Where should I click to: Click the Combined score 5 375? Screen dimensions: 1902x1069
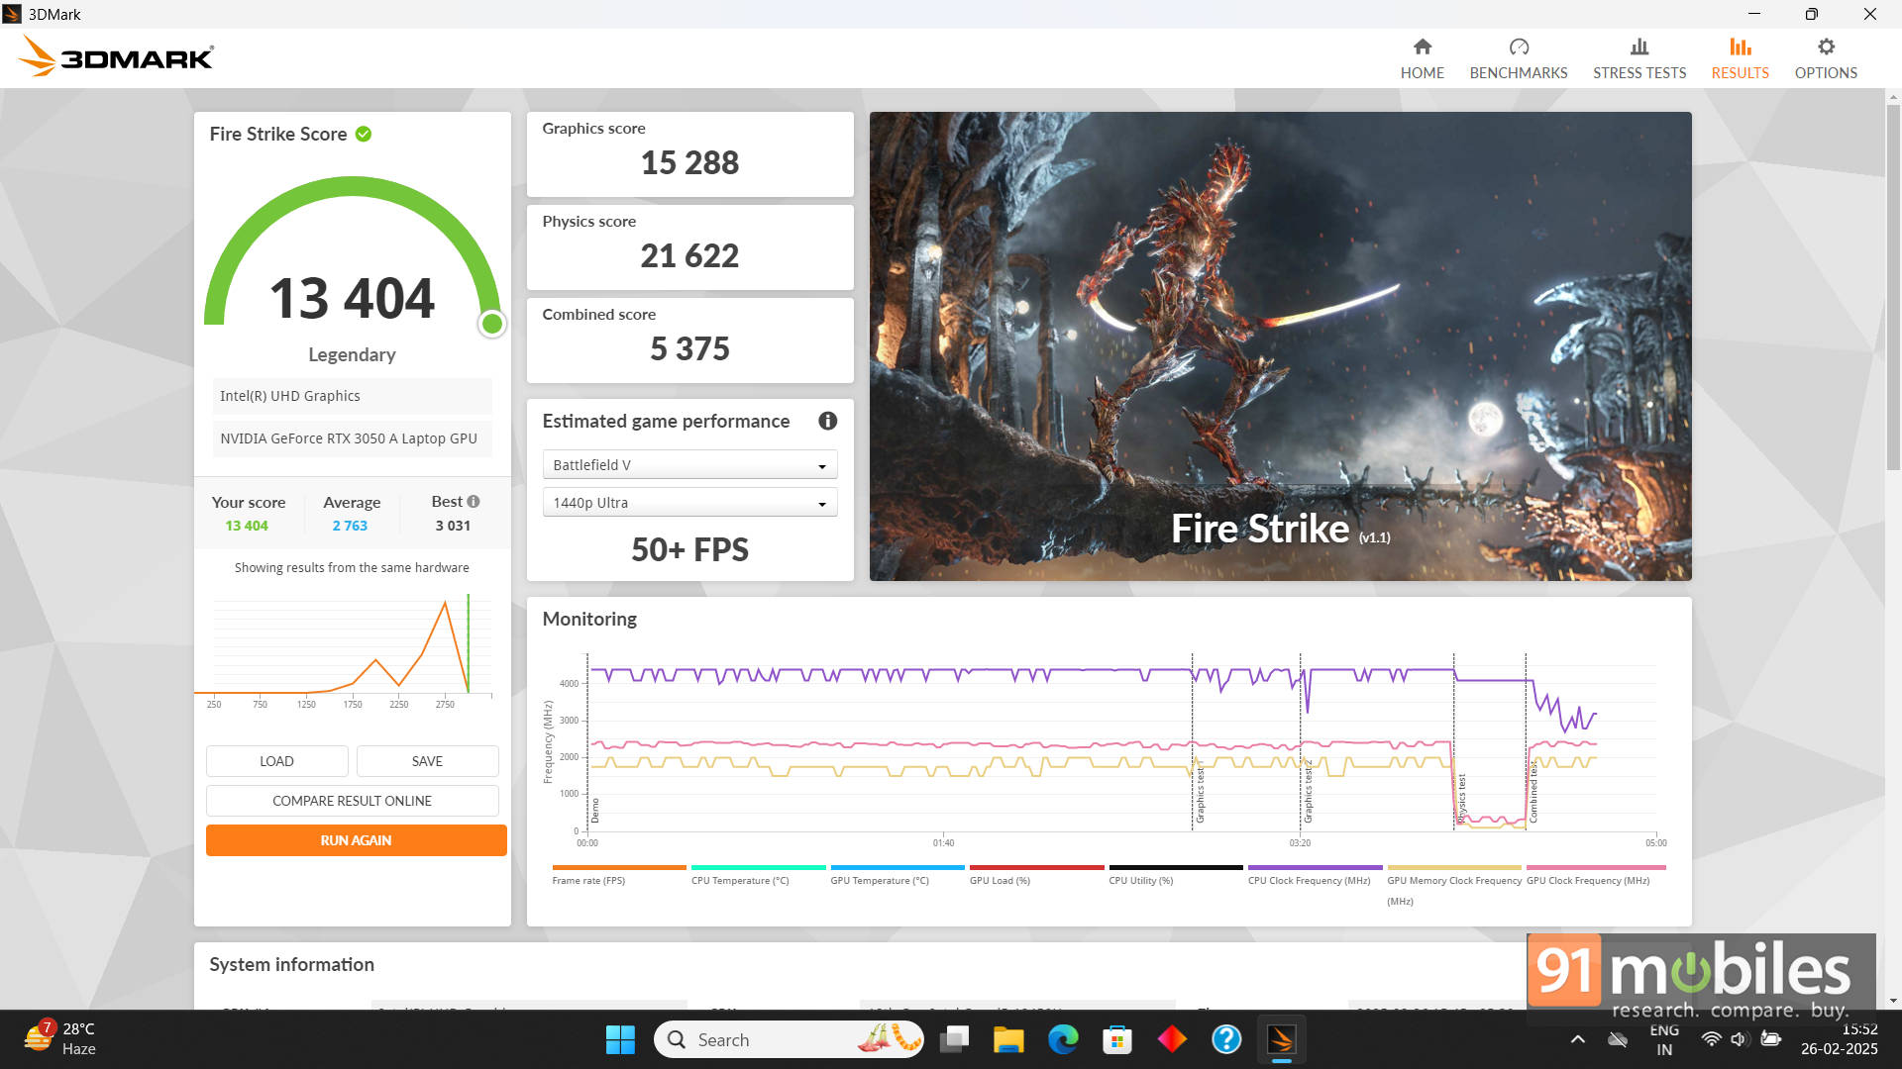pos(689,348)
